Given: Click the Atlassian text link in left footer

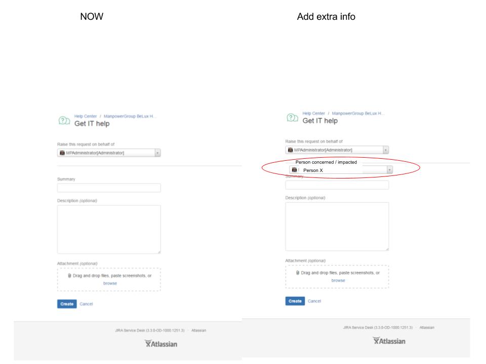Looking at the screenshot, I should coord(198,330).
